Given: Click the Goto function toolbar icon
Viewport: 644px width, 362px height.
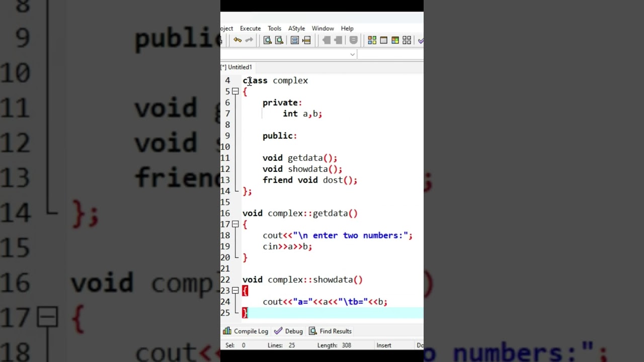Looking at the screenshot, I should [x=295, y=40].
